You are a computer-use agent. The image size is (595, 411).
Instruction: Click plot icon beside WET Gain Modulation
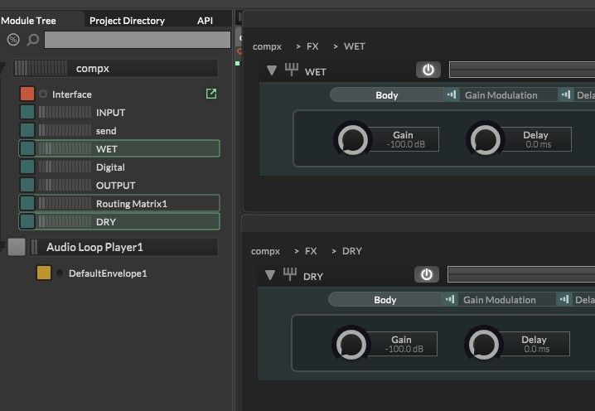[x=452, y=94]
